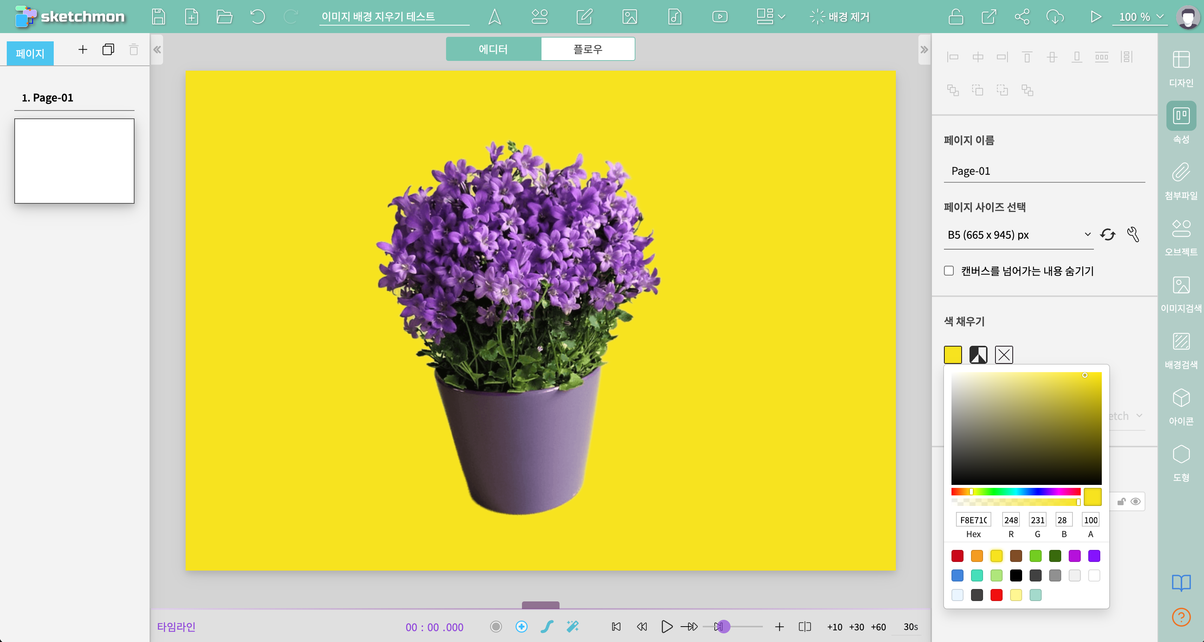Click the +30 timeline button
The width and height of the screenshot is (1204, 642).
point(856,627)
